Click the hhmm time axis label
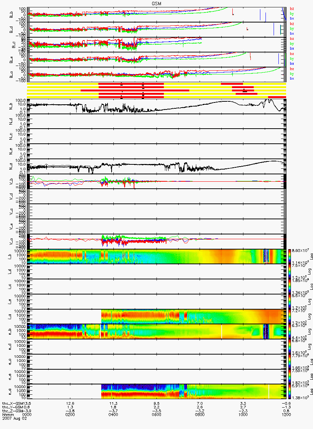This screenshot has height=429, width=313. [x=8, y=415]
